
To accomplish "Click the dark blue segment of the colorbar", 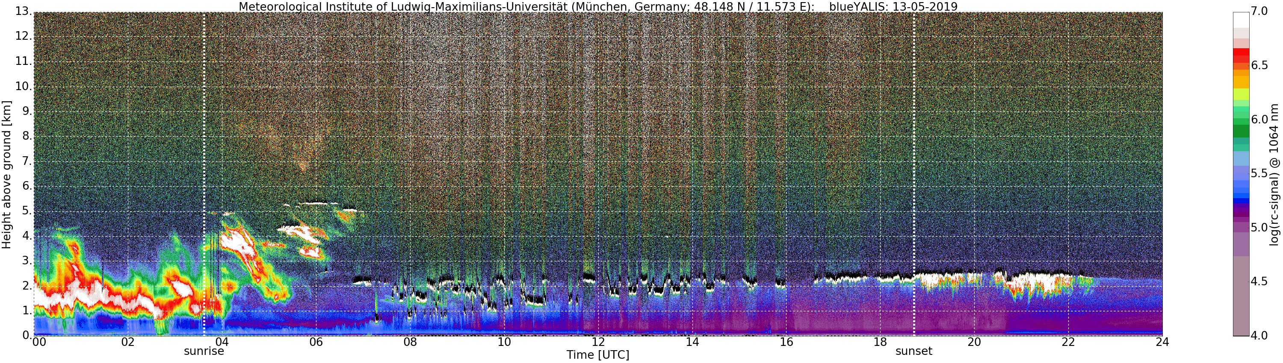I will point(1241,202).
